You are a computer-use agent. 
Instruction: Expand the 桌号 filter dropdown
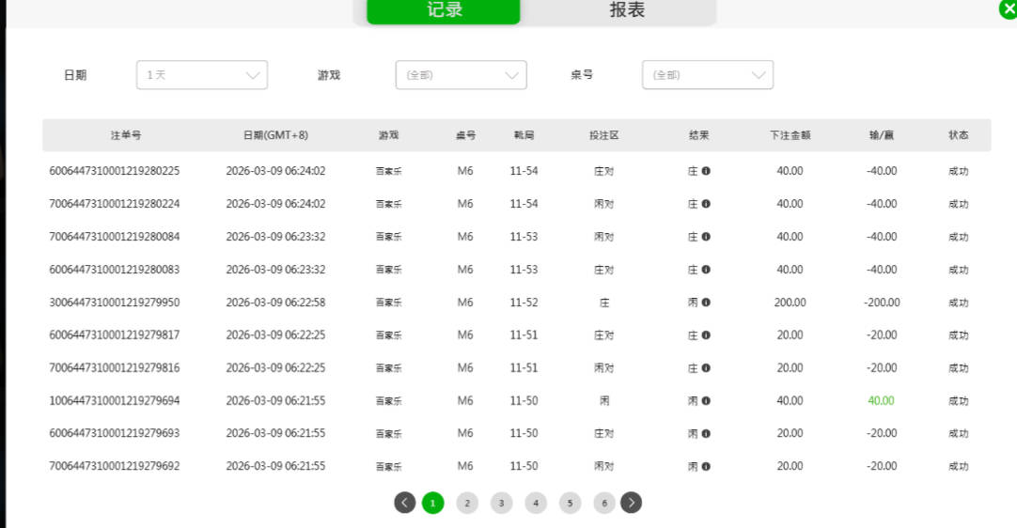[707, 75]
